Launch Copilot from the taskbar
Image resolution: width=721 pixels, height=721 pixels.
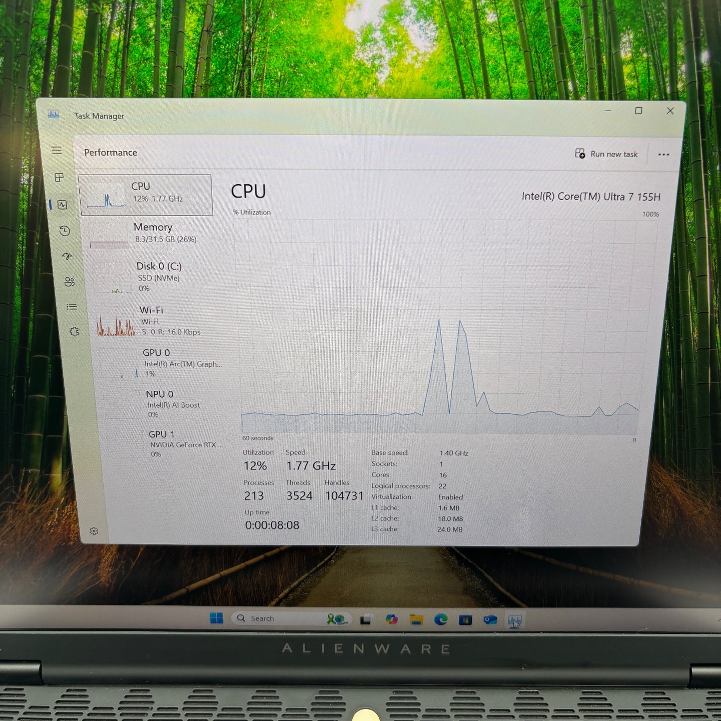pyautogui.click(x=393, y=618)
